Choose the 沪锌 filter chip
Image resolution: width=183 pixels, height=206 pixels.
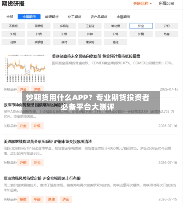tap(90, 34)
